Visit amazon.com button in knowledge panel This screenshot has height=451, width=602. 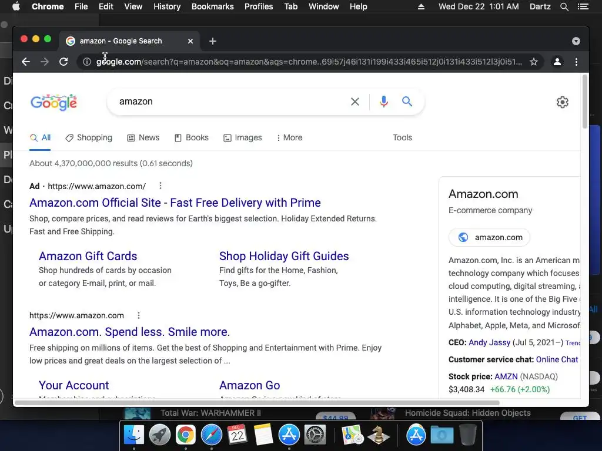490,237
